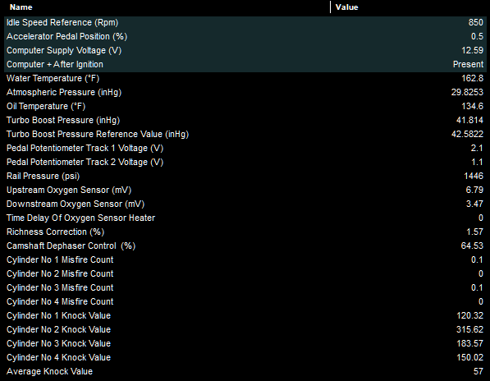Select the Idle Speed Reference row
This screenshot has height=381, width=490.
click(245, 22)
